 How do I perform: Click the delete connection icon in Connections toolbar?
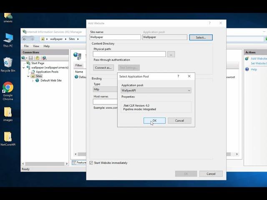pyautogui.click(x=44, y=58)
